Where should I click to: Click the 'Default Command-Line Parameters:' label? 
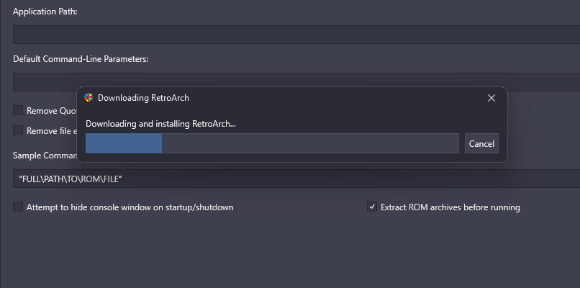point(81,59)
